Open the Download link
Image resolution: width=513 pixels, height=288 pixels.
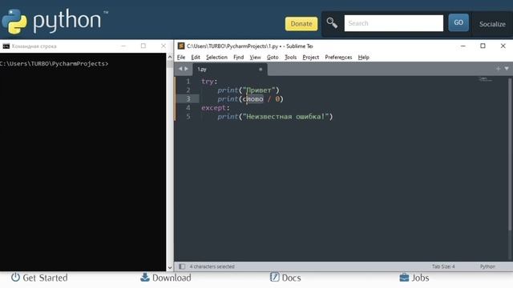click(x=172, y=278)
